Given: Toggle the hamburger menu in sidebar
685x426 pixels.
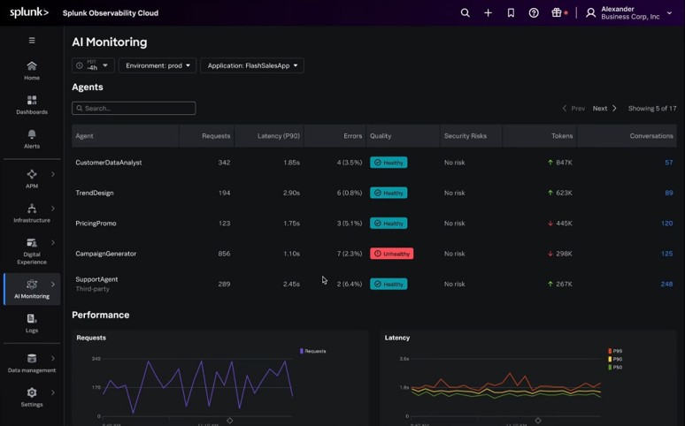Looking at the screenshot, I should [x=32, y=41].
